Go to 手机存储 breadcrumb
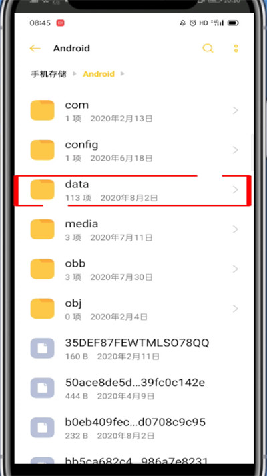The width and height of the screenshot is (267, 476). point(49,74)
